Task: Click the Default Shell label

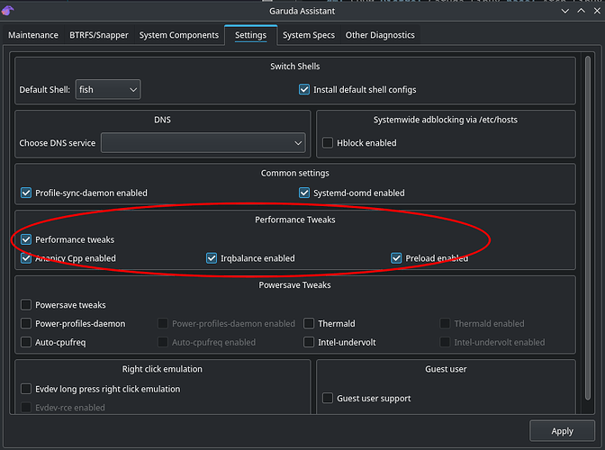Action: [45, 89]
